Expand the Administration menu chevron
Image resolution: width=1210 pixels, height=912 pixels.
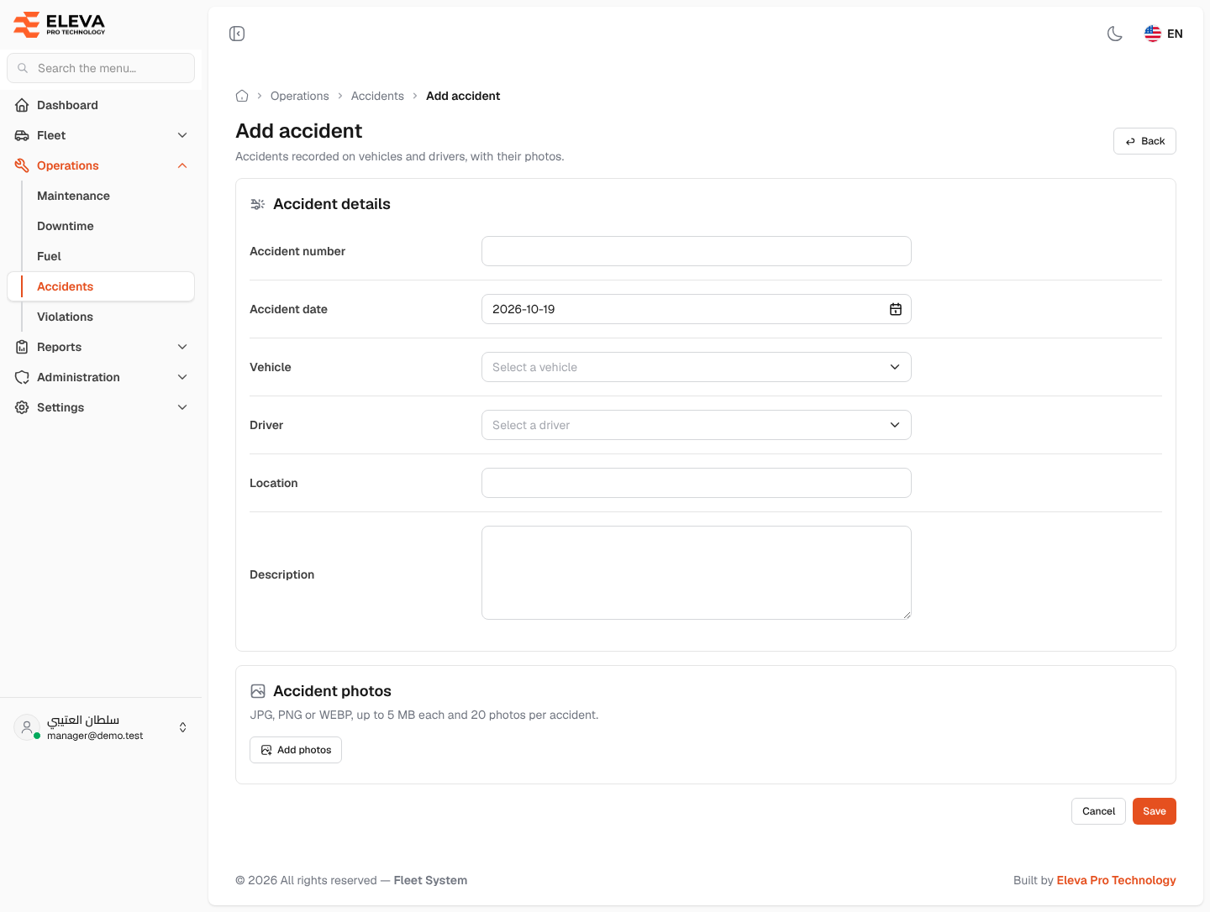click(182, 377)
